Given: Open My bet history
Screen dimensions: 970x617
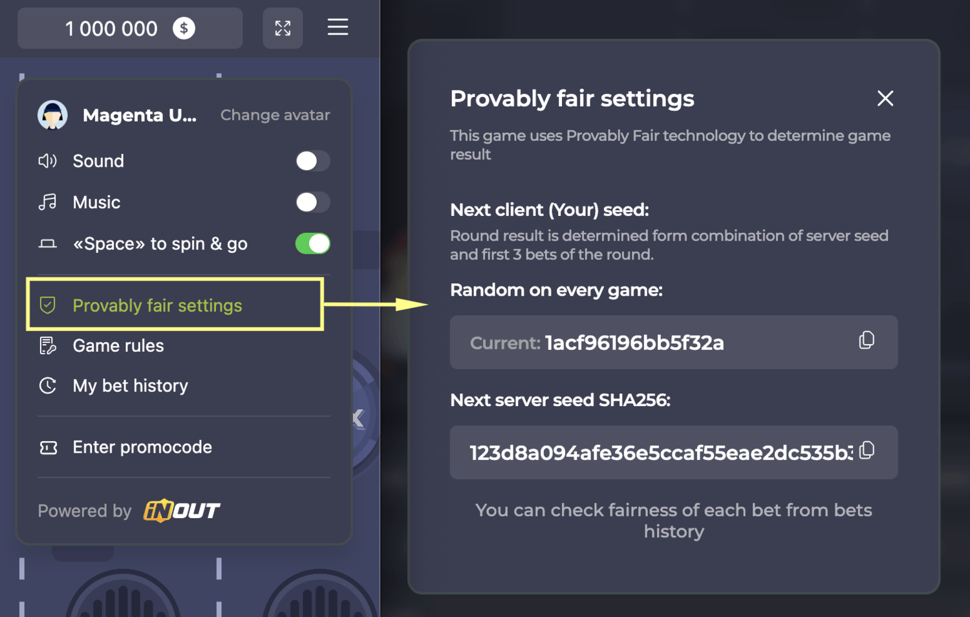Looking at the screenshot, I should [130, 386].
